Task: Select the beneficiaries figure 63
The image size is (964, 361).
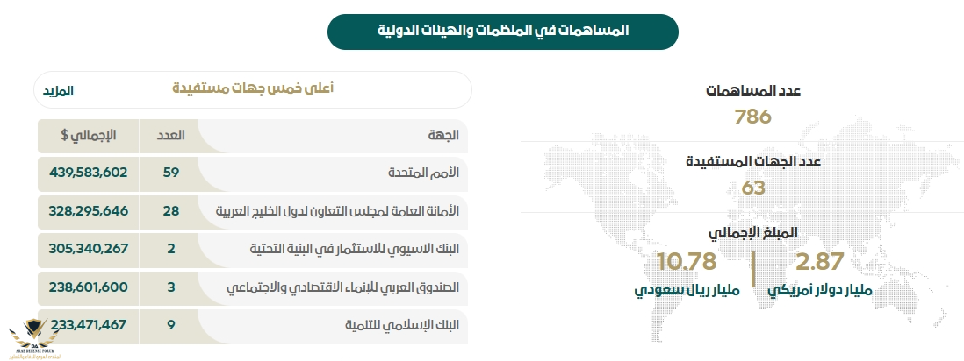Action: tap(753, 188)
